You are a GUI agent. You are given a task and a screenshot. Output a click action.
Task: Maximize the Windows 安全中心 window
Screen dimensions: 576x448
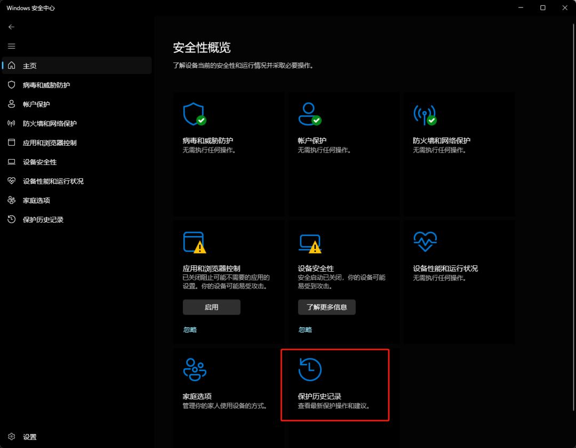pos(542,7)
